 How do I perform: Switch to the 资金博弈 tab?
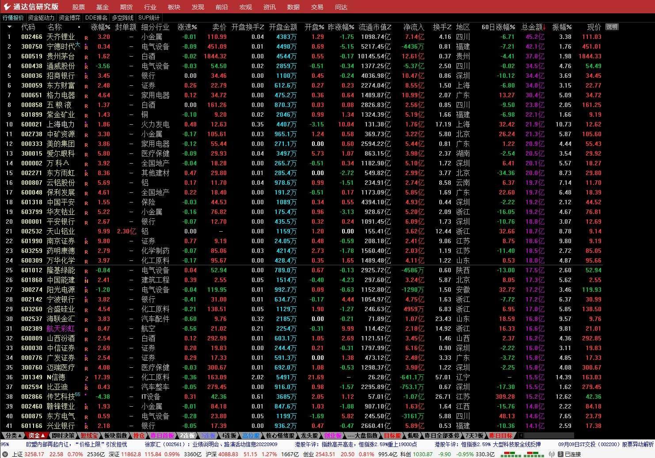(70, 18)
